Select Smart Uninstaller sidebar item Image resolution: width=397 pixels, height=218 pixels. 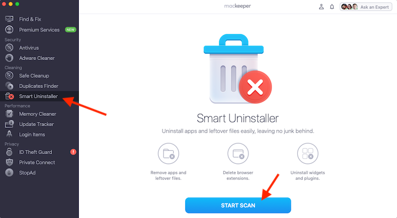pos(39,96)
